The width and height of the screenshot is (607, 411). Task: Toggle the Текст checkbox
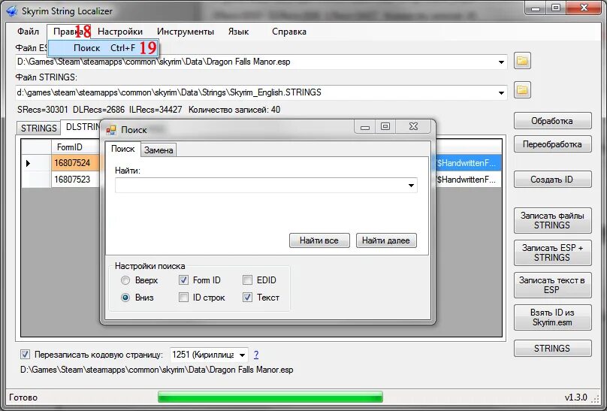(247, 298)
